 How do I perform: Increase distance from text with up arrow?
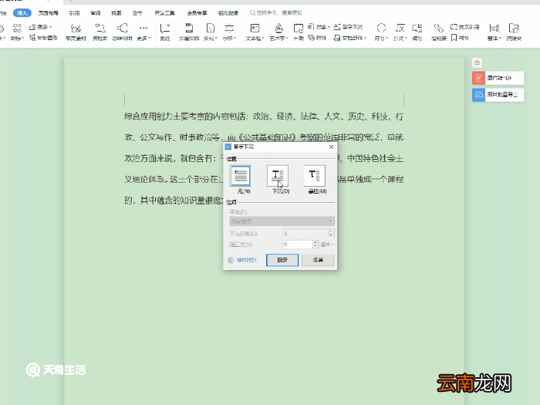pos(316,242)
